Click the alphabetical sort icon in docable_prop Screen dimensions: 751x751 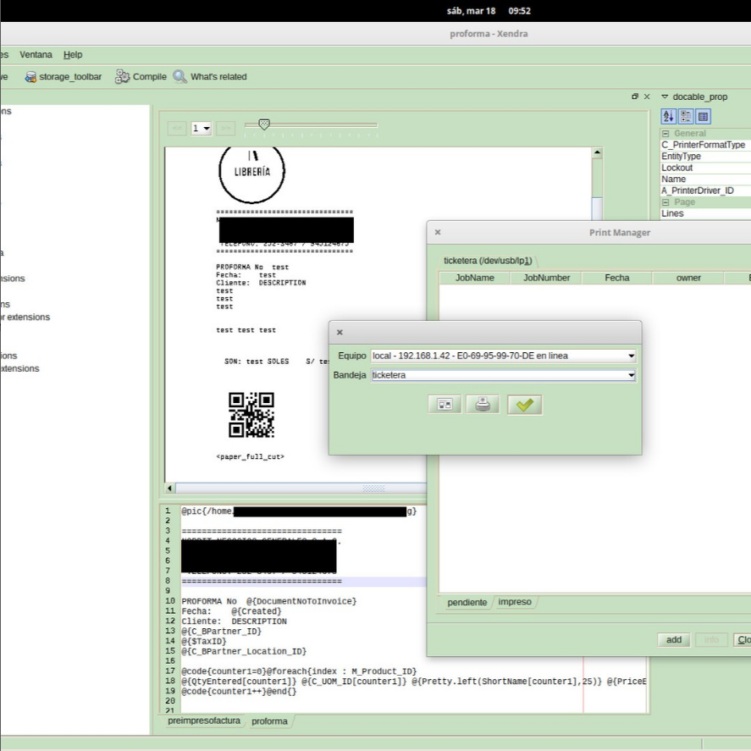(x=668, y=116)
